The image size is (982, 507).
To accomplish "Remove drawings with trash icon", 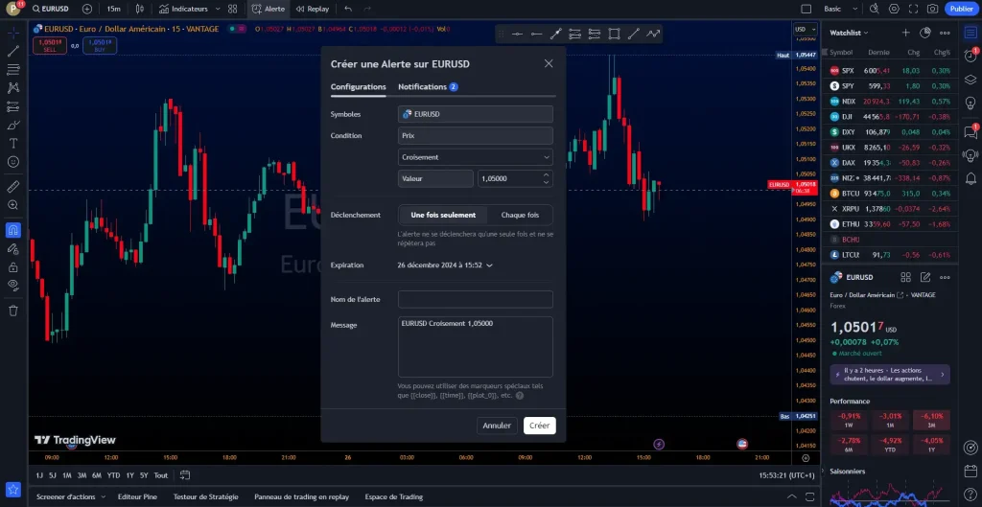I will coord(13,311).
